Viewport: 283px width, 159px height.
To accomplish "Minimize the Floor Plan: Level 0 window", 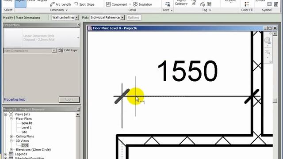I will 265,28.
